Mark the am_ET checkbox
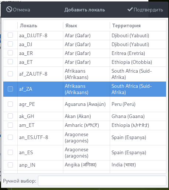This screenshot has width=169, height=190. [x=10, y=125]
